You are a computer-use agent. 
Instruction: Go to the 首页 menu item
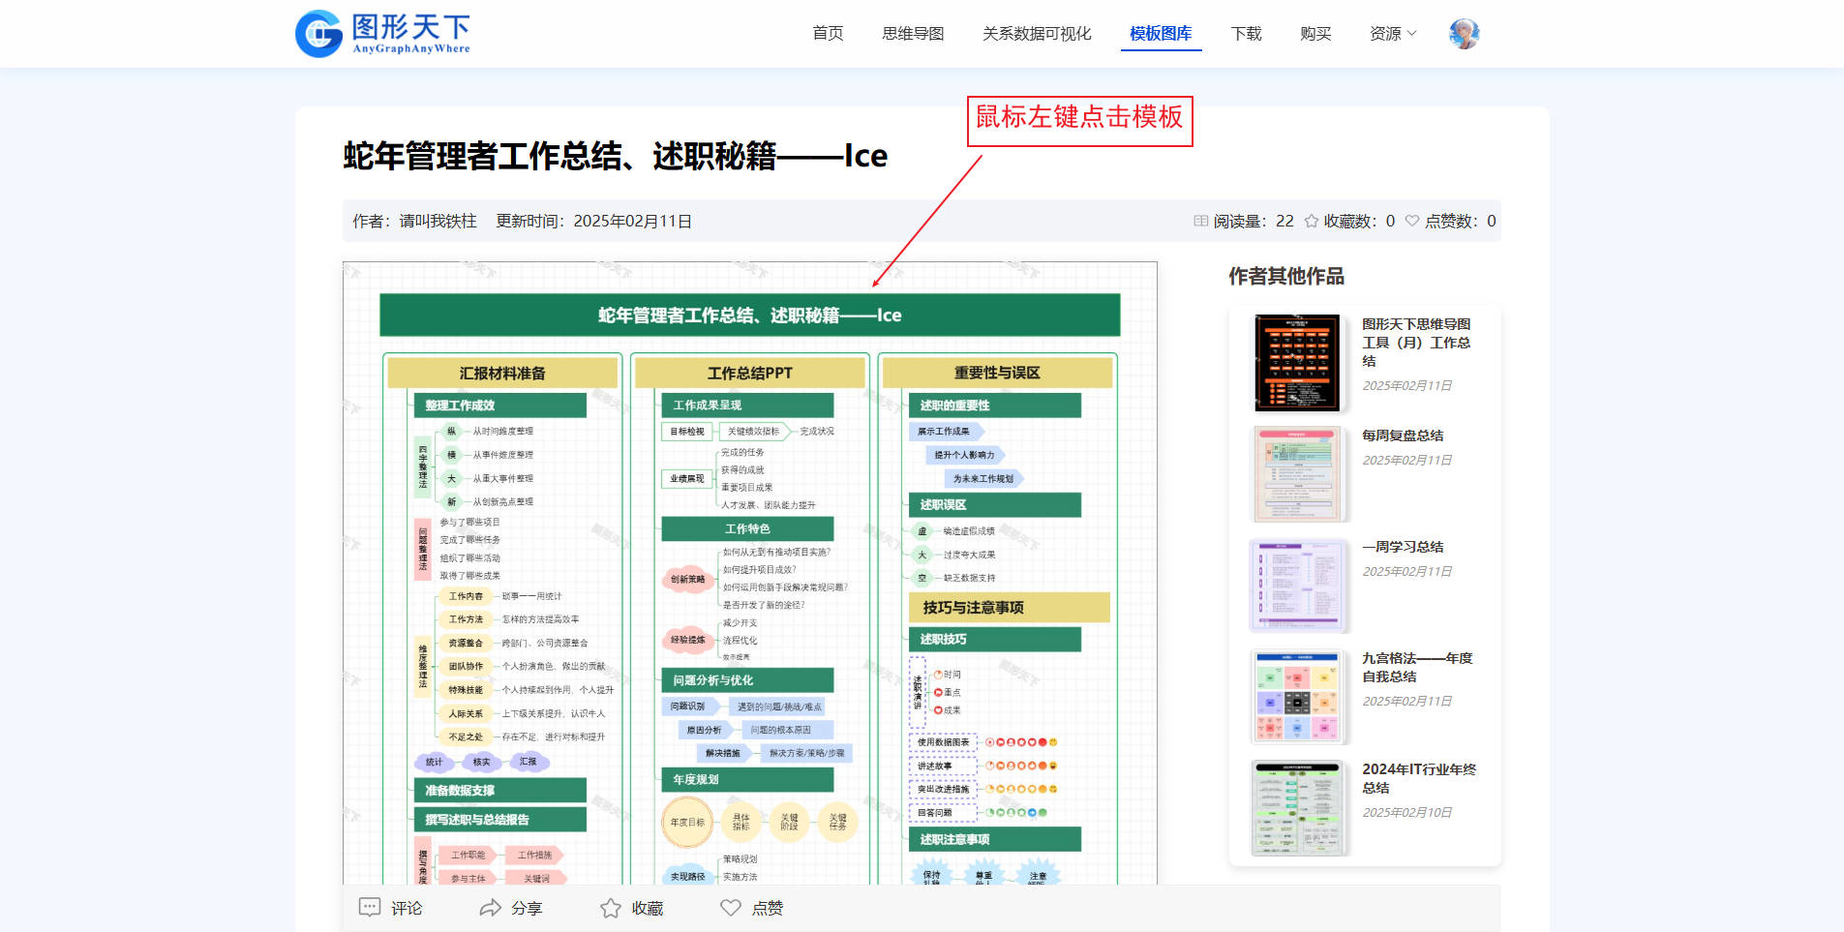point(828,34)
